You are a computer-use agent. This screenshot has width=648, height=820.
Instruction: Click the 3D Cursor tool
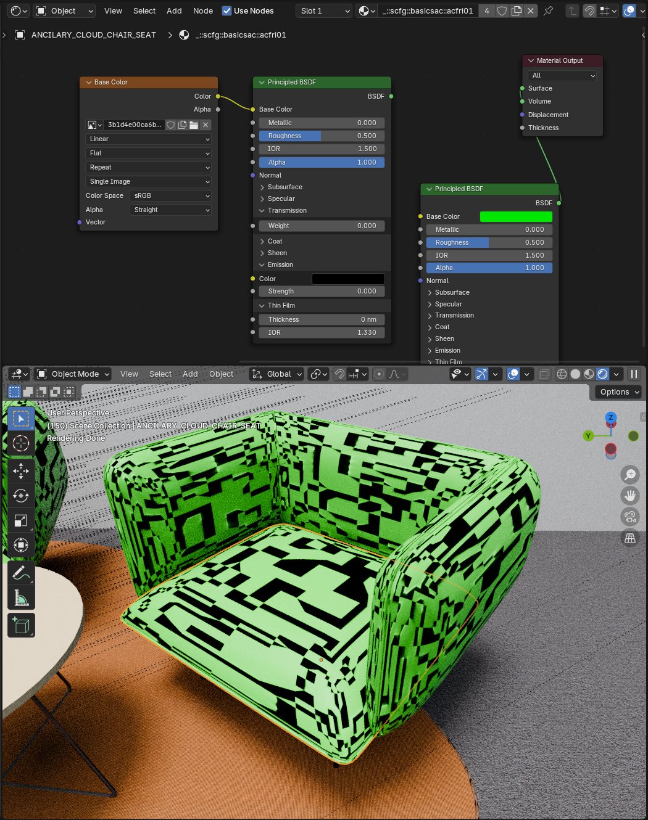21,443
